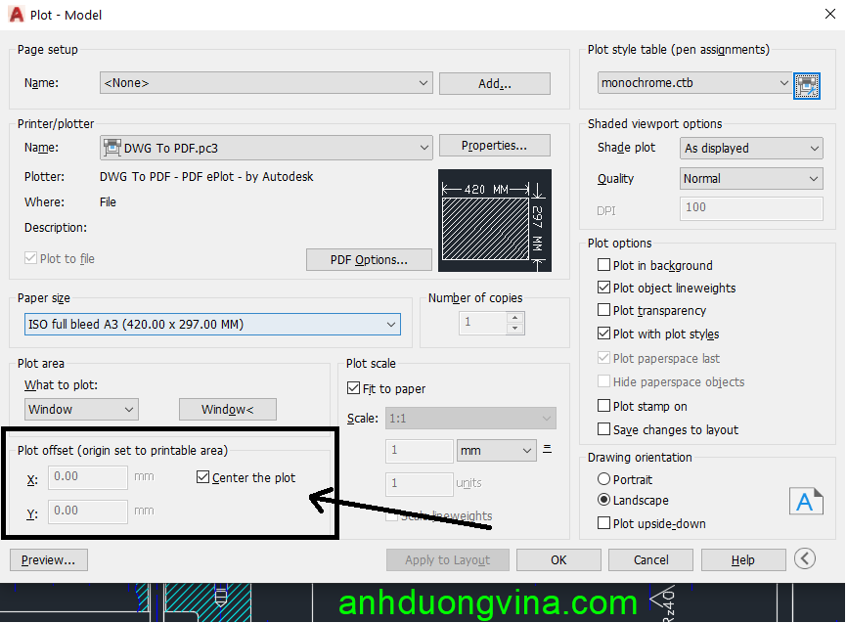Click the plot style table editor icon
Image resolution: width=847 pixels, height=623 pixels.
806,84
